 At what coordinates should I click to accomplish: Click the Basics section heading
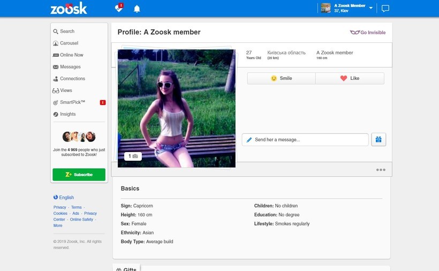pyautogui.click(x=130, y=189)
